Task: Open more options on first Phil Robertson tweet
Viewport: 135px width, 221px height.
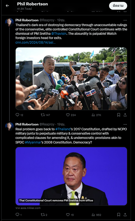Action: click(x=125, y=20)
